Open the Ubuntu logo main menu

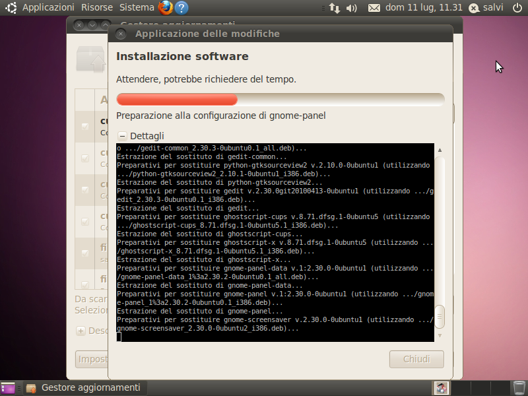[11, 7]
